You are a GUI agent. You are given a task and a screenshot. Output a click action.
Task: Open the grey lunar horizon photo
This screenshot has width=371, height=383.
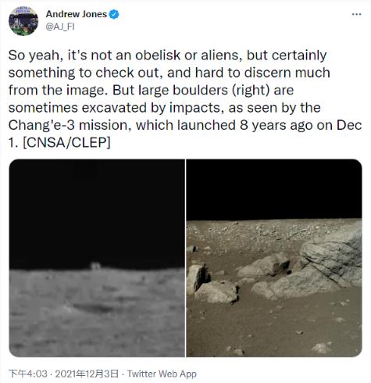click(97, 258)
